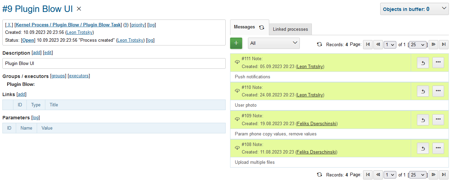Click the executors link
This screenshot has width=453, height=185.
click(79, 76)
